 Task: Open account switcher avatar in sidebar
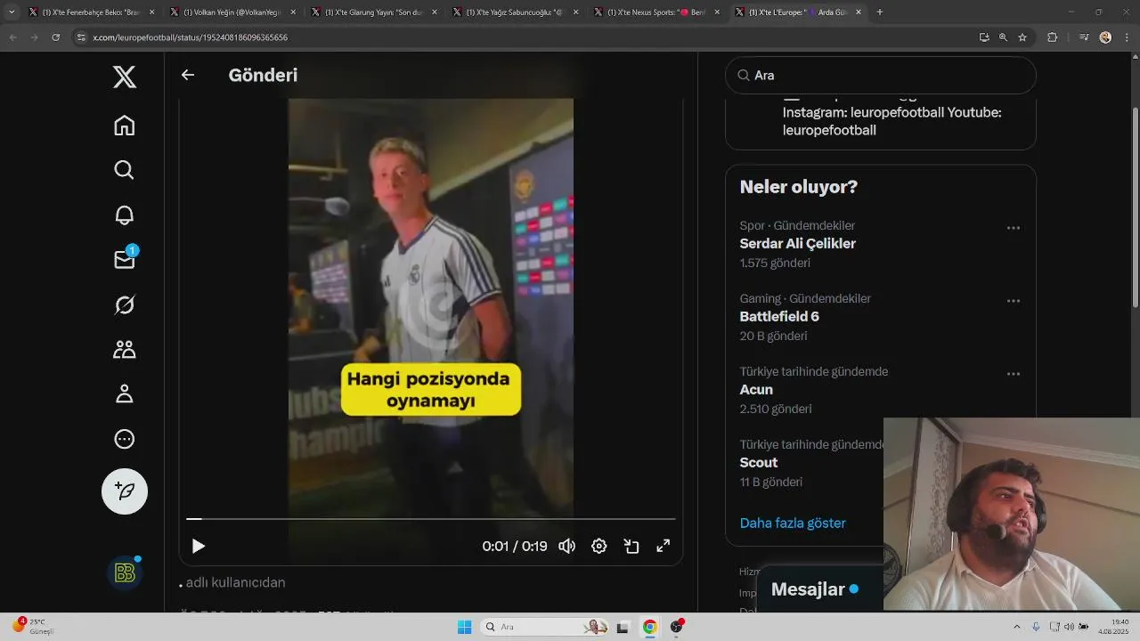point(125,572)
